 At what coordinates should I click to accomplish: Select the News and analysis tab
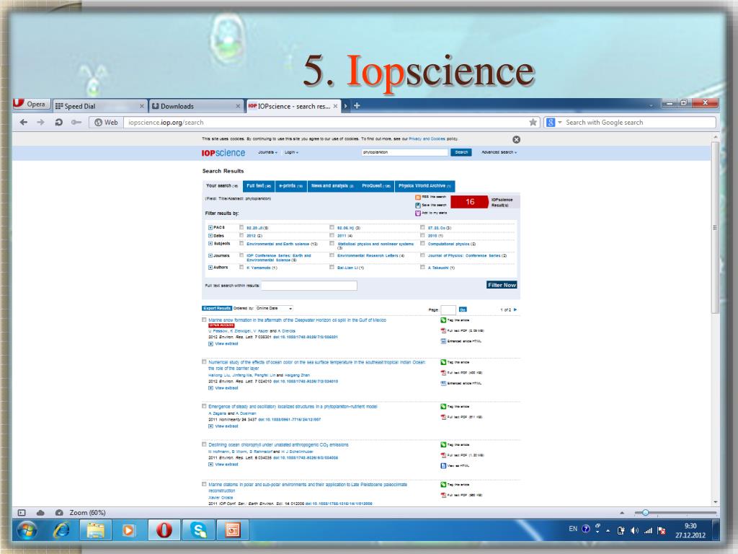coord(332,186)
